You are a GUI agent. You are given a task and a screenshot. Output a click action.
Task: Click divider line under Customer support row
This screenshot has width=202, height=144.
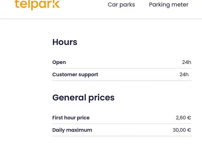(x=122, y=81)
